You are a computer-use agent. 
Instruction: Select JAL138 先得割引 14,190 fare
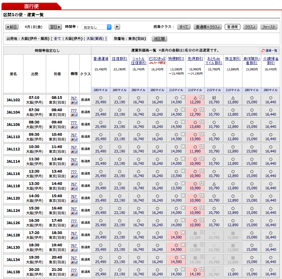(x=195, y=272)
